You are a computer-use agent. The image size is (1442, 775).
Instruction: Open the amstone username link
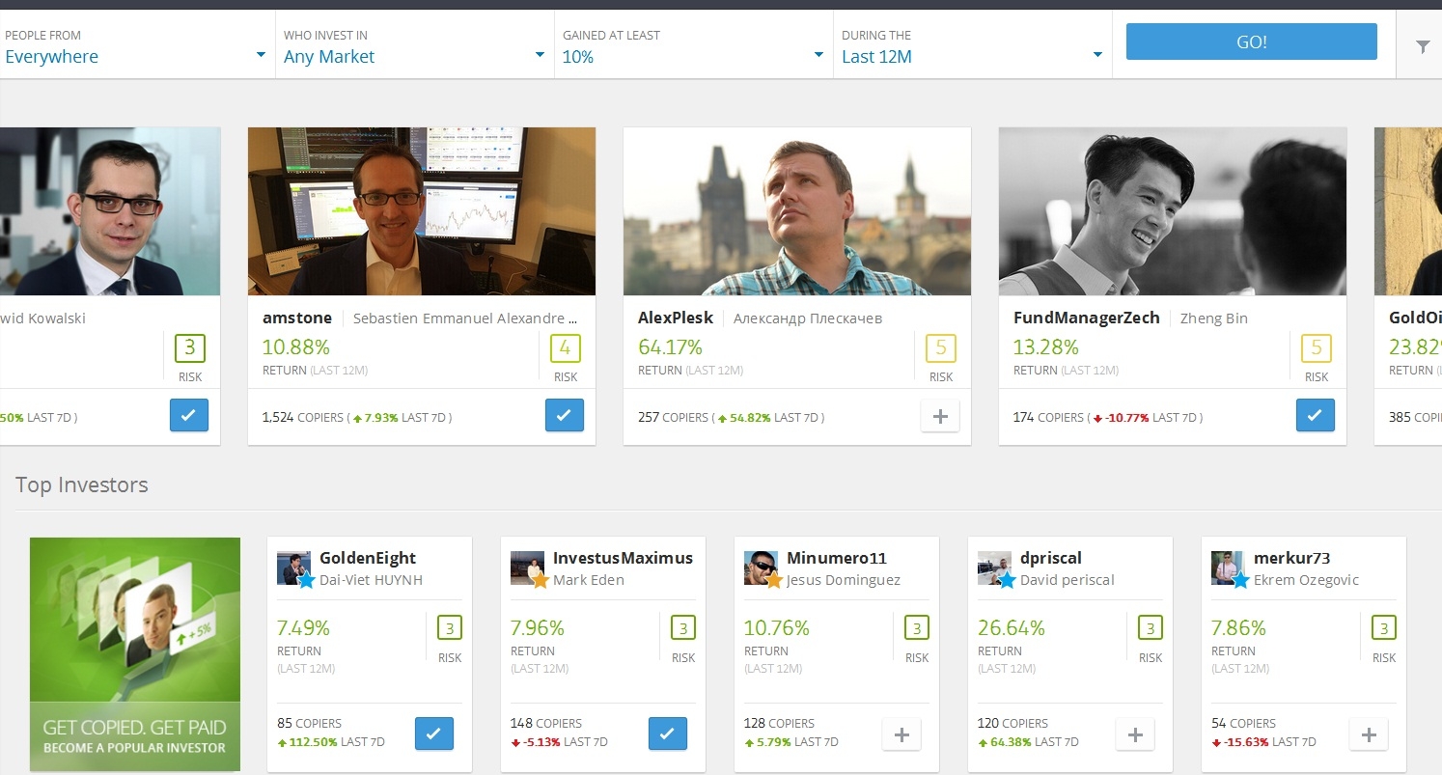297,318
